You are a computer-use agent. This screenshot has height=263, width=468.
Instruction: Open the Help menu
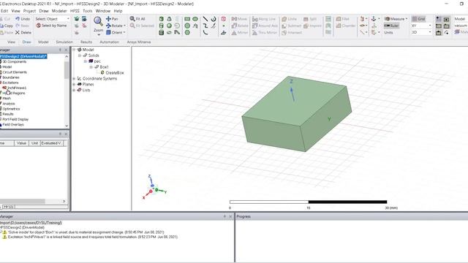(118, 11)
